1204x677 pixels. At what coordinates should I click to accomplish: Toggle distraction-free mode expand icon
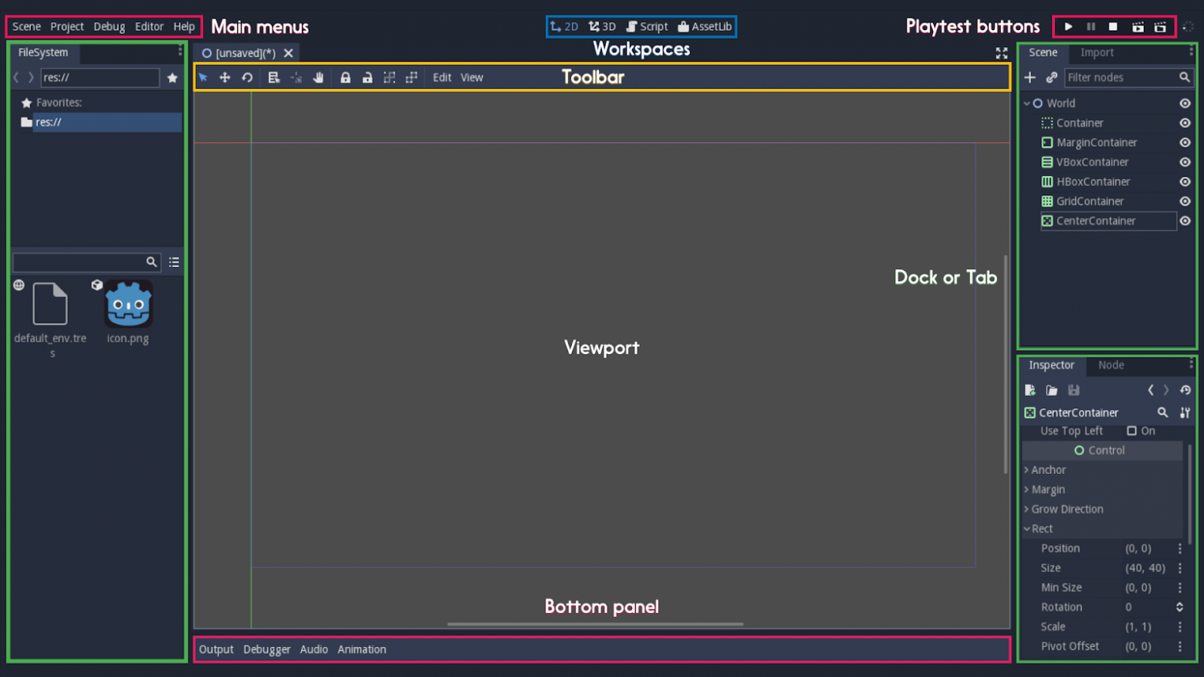pos(1001,52)
